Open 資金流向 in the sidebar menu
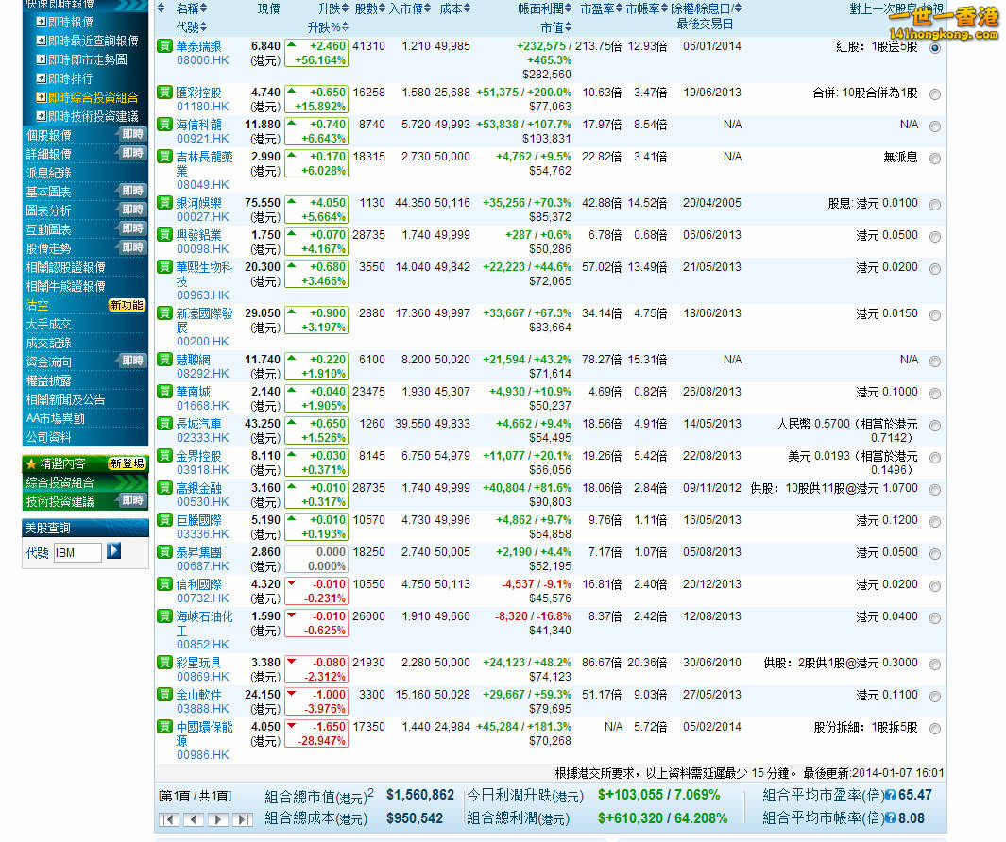The image size is (1006, 842). [x=49, y=362]
